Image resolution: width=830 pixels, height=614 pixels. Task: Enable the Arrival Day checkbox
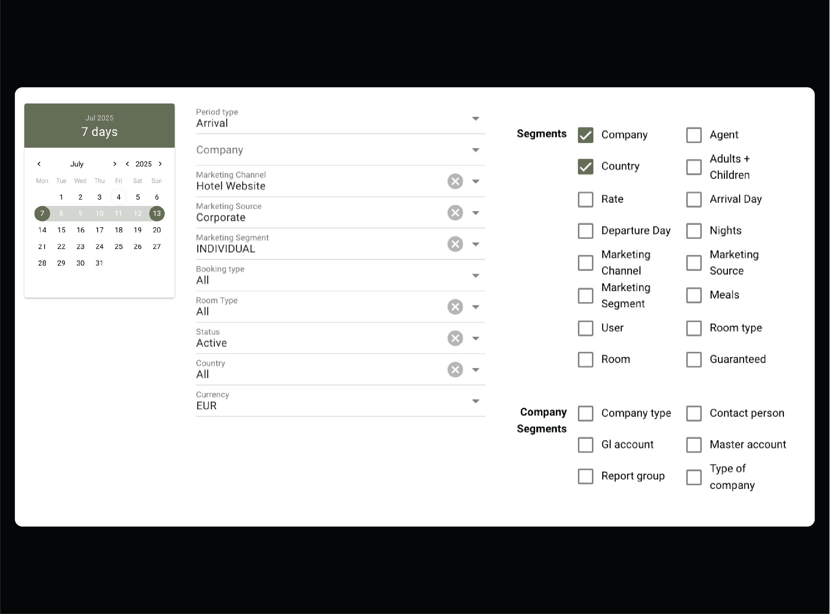coord(694,199)
